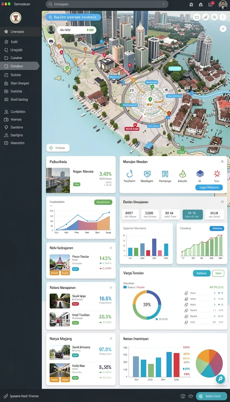Image resolution: width=230 pixels, height=402 pixels.
Task: Click the blue layers icon
Action: 200,174
